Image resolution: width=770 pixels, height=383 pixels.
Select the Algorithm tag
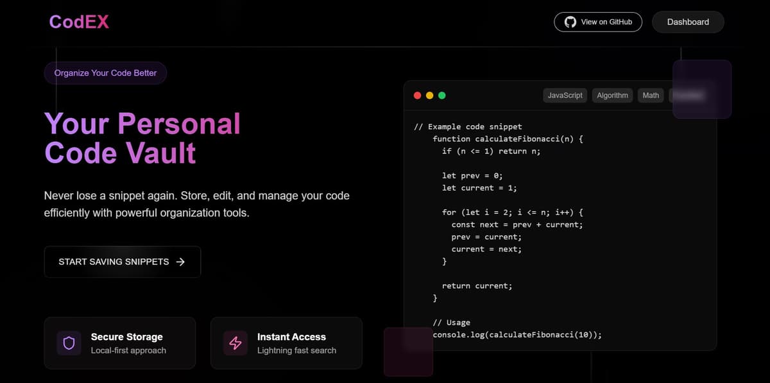click(612, 95)
